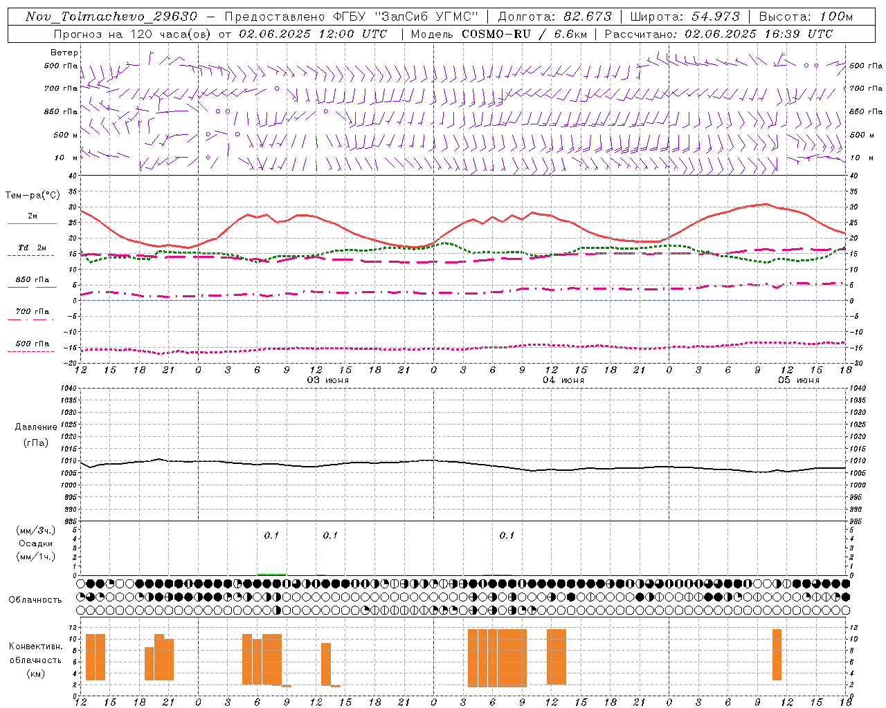886x708 pixels.
Task: Select the 500 м wind level label on left
Action: (66, 135)
